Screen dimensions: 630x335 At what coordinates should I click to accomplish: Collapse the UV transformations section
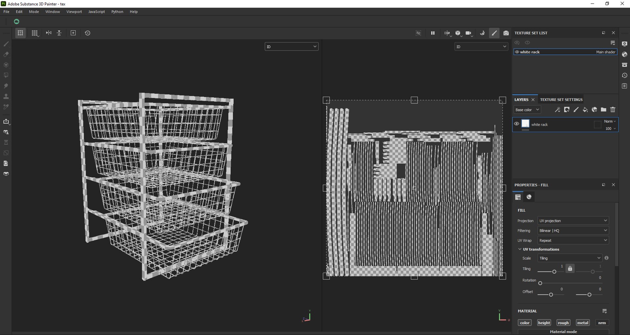pyautogui.click(x=520, y=249)
